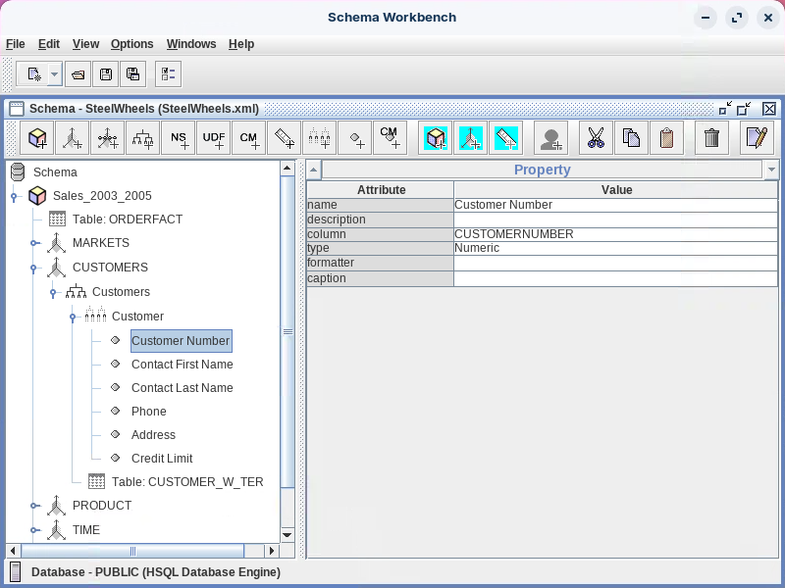This screenshot has width=785, height=588.
Task: Open the New file dropdown arrow
Action: (x=54, y=74)
